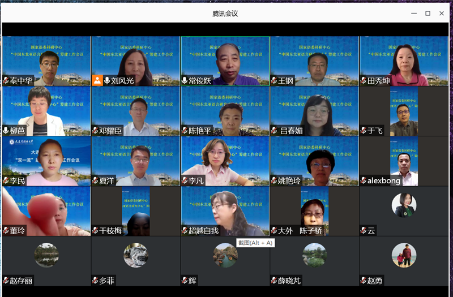Click the muted mic icon beside alexbong
The width and height of the screenshot is (453, 297).
click(364, 180)
